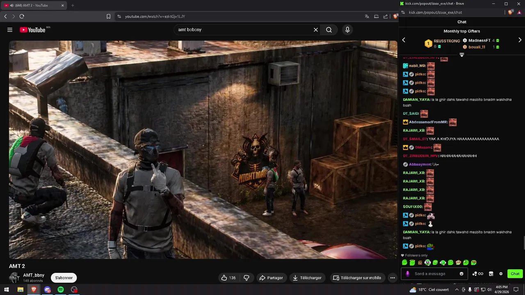
Task: Open the install/cast screen icon in address bar
Action: coord(376,16)
